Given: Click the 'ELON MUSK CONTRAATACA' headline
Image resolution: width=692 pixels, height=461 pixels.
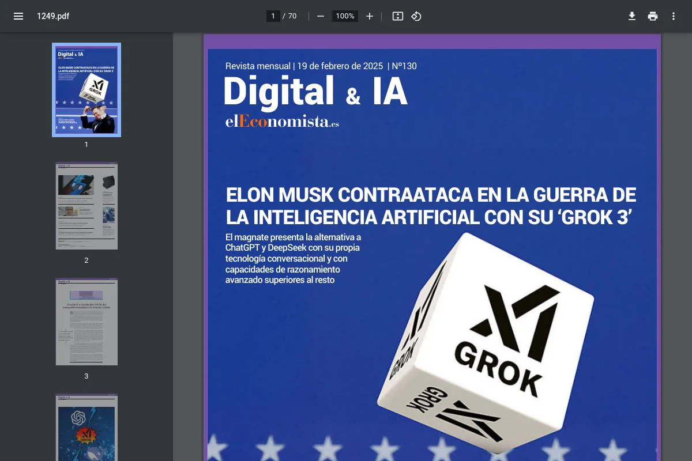Looking at the screenshot, I should point(431,206).
